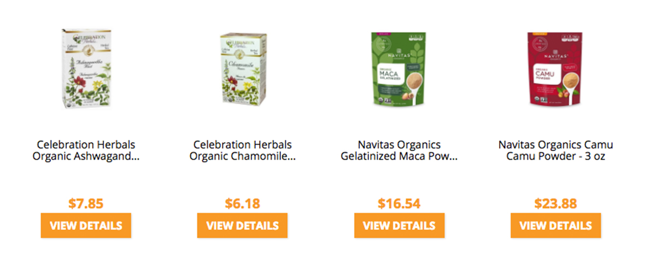Screen dimensions: 656x259
Task: Click the Celebration Herbals Organic Ashwagandha title
Action: [86, 151]
